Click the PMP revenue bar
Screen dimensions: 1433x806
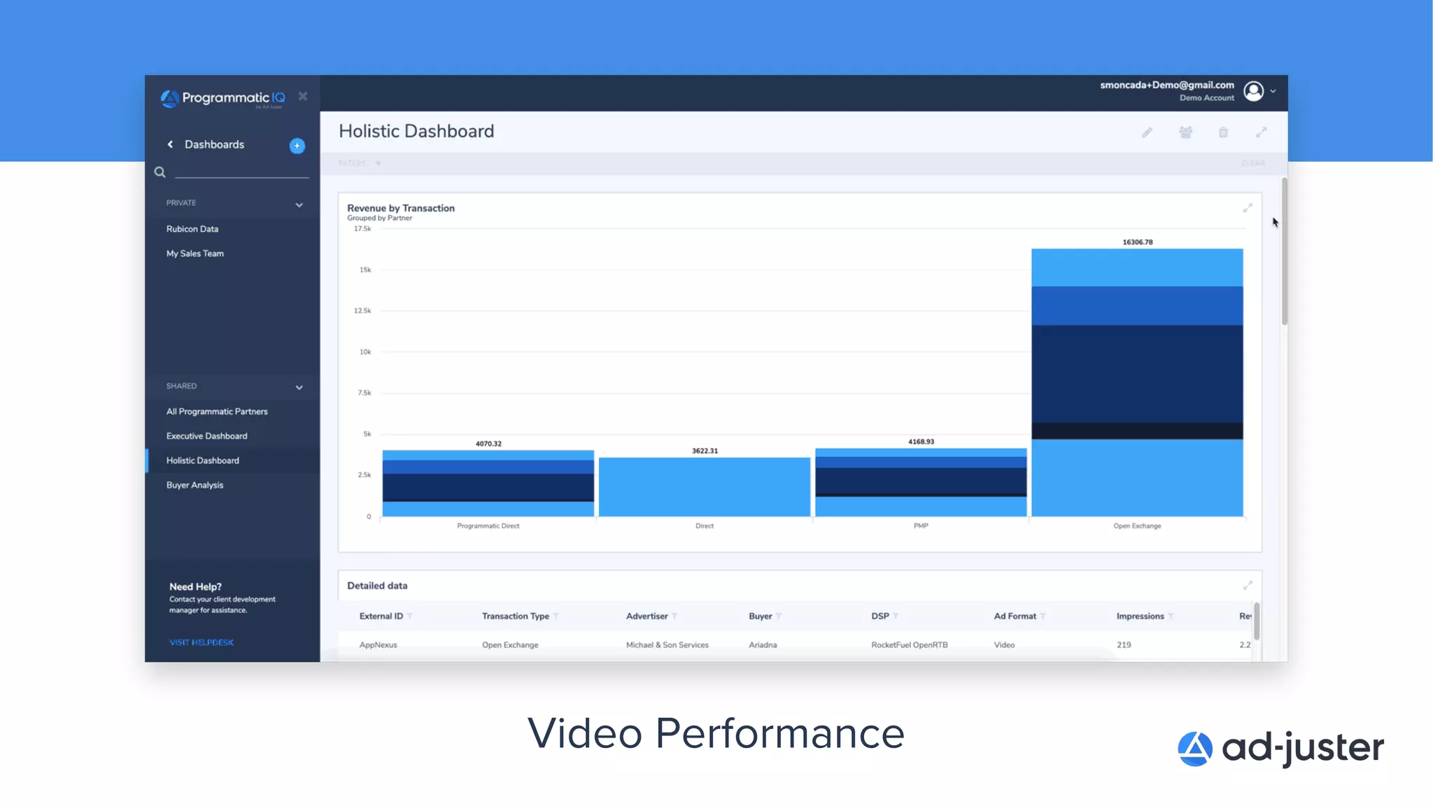921,483
